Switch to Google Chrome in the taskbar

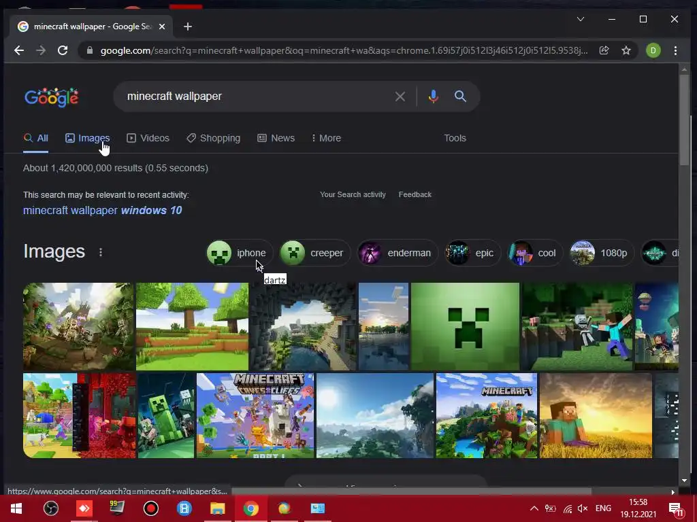coord(250,508)
